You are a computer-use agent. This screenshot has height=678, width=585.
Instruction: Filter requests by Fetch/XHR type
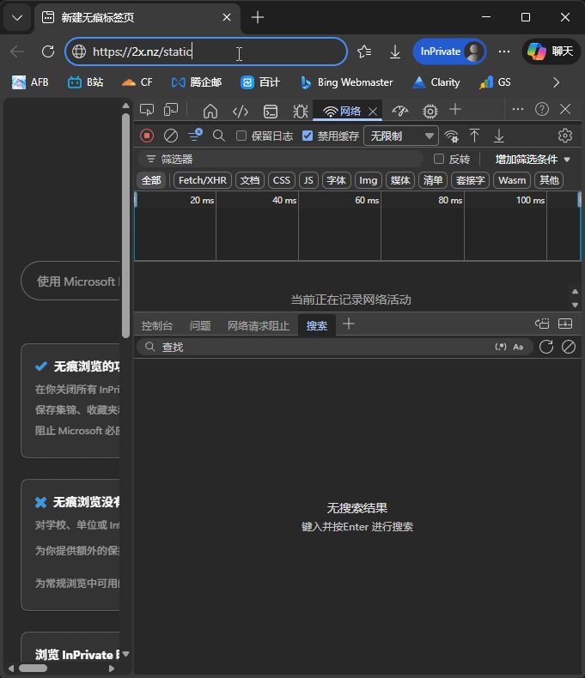[203, 180]
